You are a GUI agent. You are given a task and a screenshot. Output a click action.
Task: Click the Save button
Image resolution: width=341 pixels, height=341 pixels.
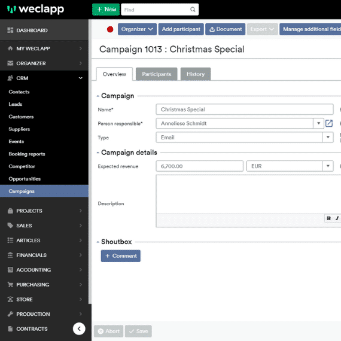138,331
